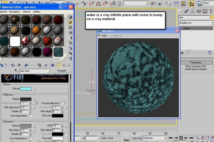The height and width of the screenshot is (142, 214).
Task: Open Curve Editor icon
Action: tap(176, 4)
